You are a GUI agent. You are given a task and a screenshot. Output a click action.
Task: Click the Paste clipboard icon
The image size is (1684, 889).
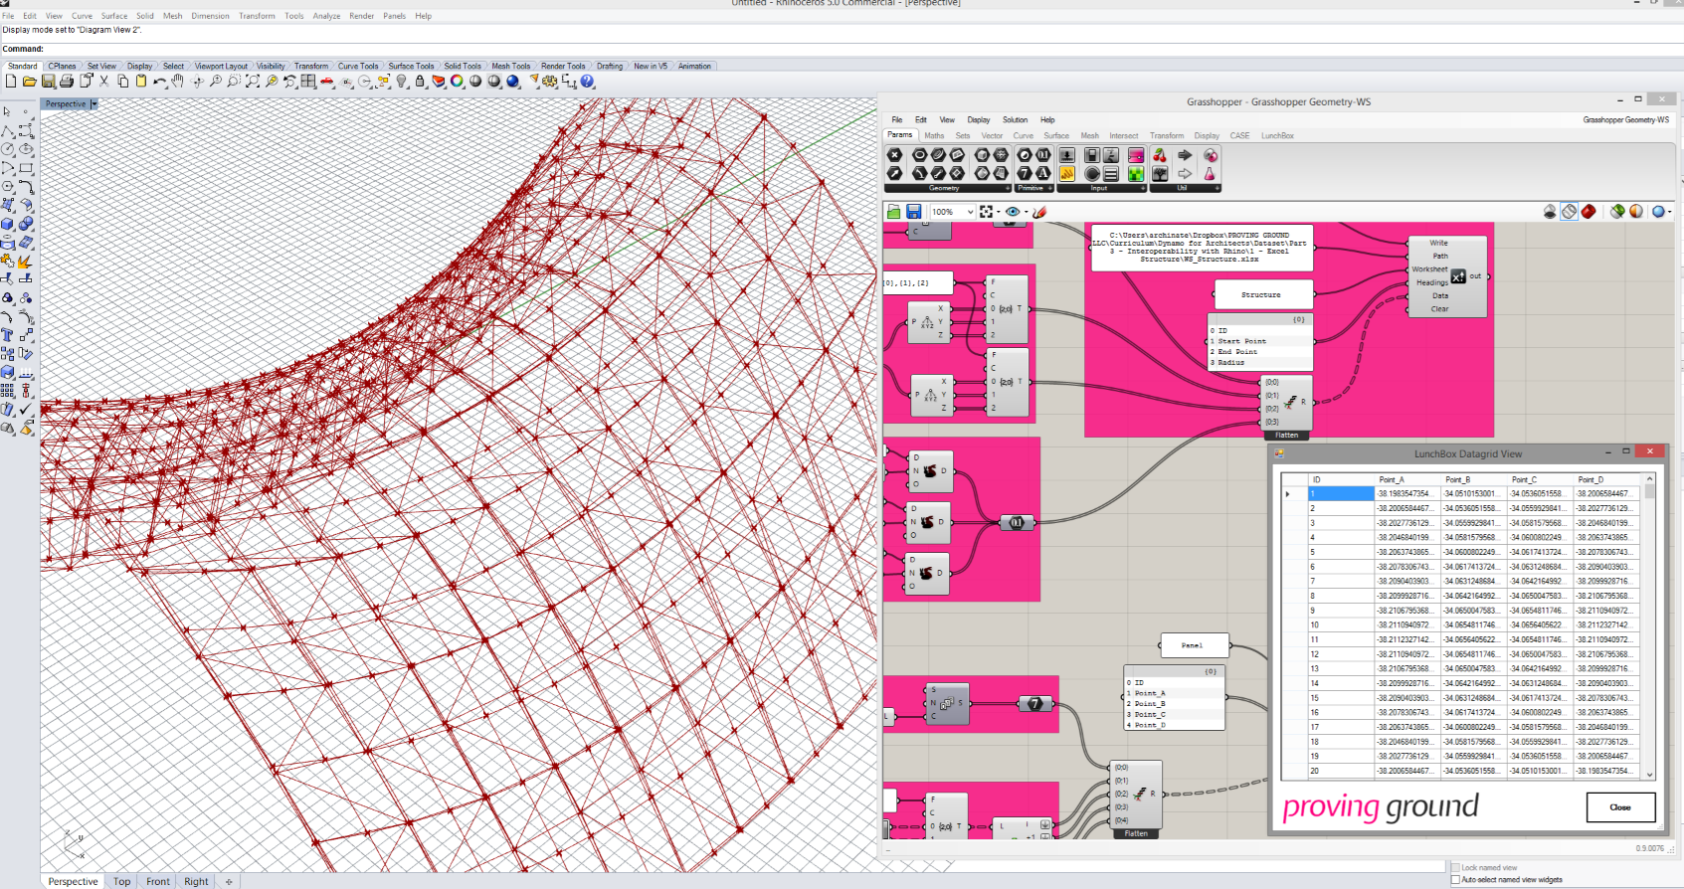[x=140, y=82]
